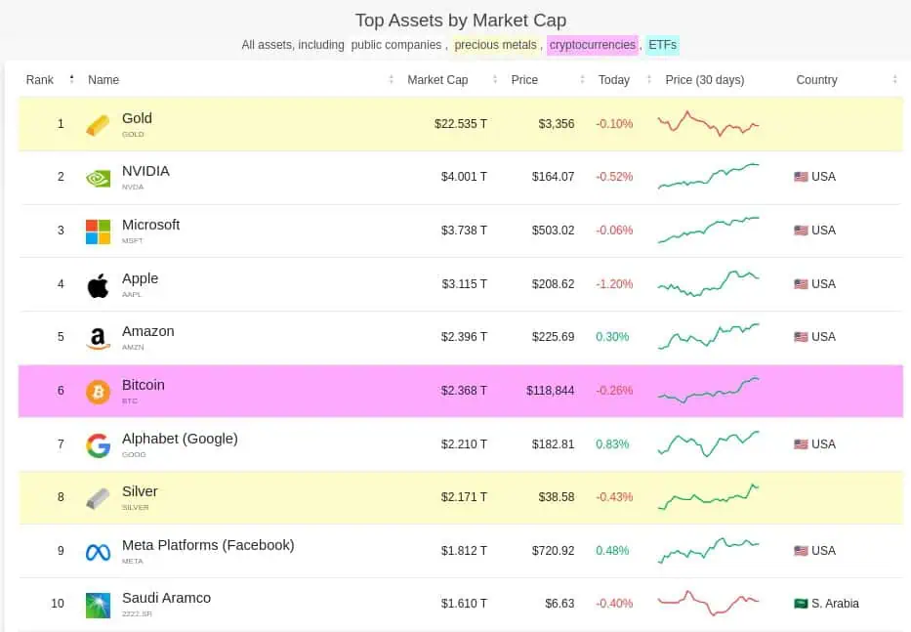The image size is (911, 632).
Task: Open the NVIDIA asset name link
Action: pyautogui.click(x=145, y=171)
